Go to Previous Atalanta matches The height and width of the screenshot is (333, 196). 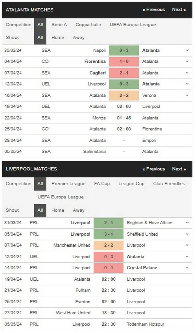(x=154, y=9)
